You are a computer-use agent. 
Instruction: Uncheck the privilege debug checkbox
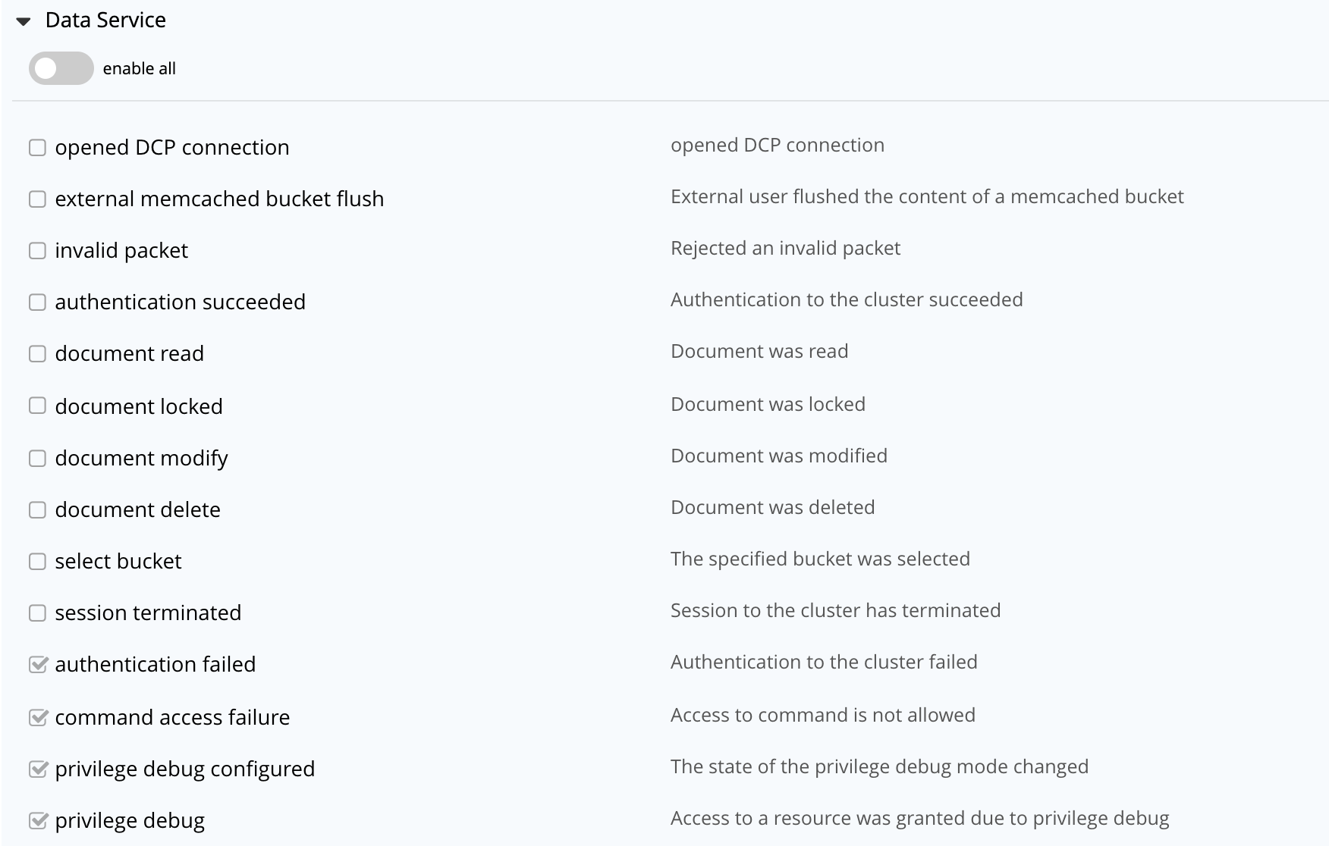(37, 820)
